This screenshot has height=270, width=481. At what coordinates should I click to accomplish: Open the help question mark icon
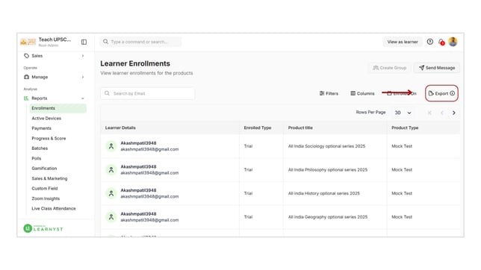pyautogui.click(x=429, y=42)
